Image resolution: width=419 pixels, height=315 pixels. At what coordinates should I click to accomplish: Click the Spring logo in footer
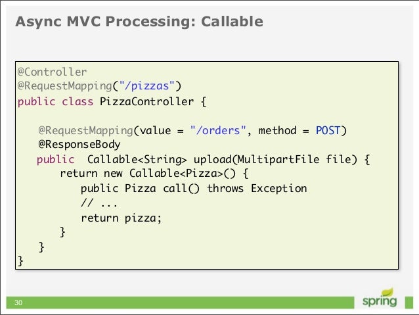pos(380,299)
